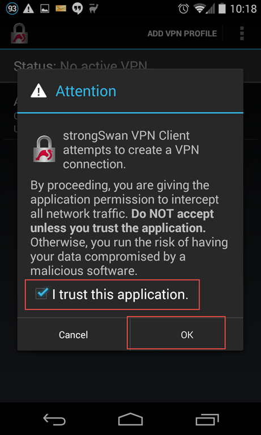Tap the Attention dialog title text

(x=85, y=91)
